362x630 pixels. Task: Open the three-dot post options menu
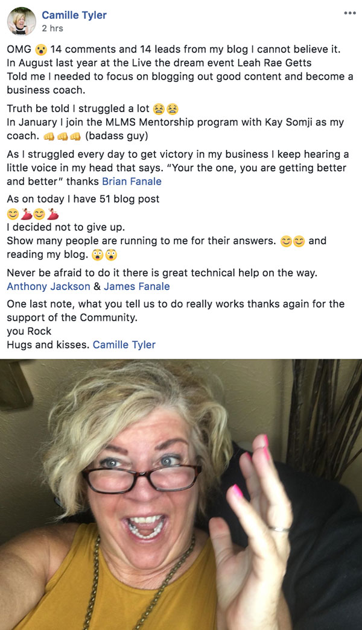(349, 13)
